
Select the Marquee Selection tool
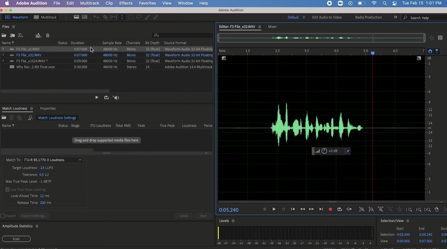click(x=130, y=17)
